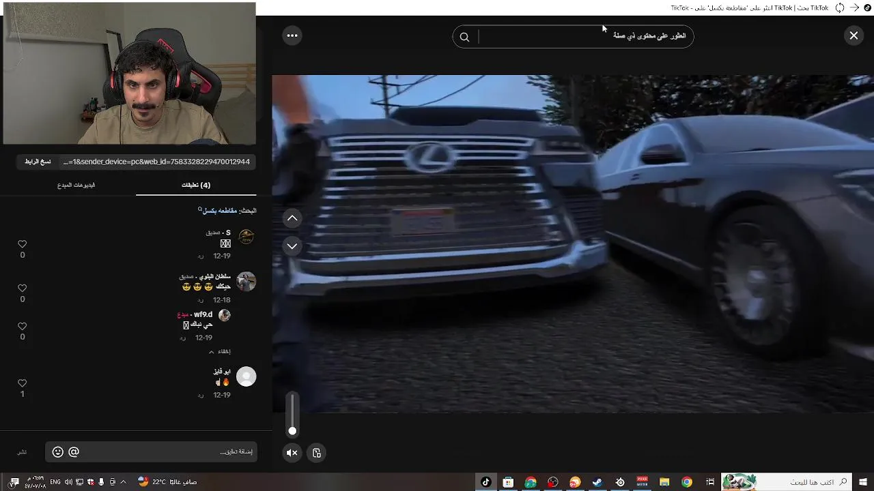The height and width of the screenshot is (491, 874).
Task: Open Google Chrome from the taskbar
Action: (687, 482)
